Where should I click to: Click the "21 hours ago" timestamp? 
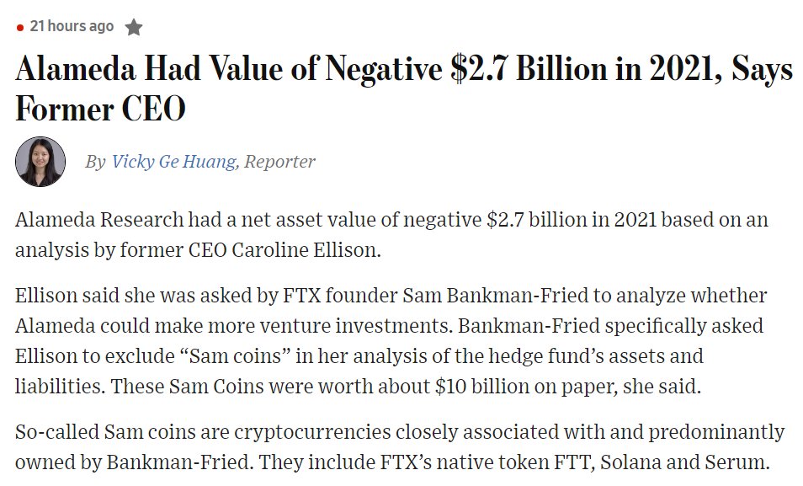72,26
